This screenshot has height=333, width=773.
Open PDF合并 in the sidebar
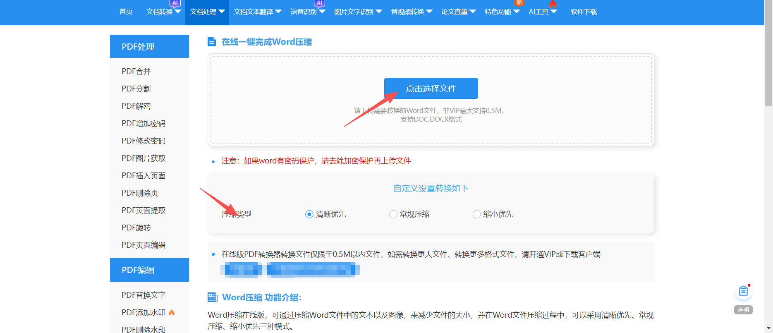pos(136,72)
